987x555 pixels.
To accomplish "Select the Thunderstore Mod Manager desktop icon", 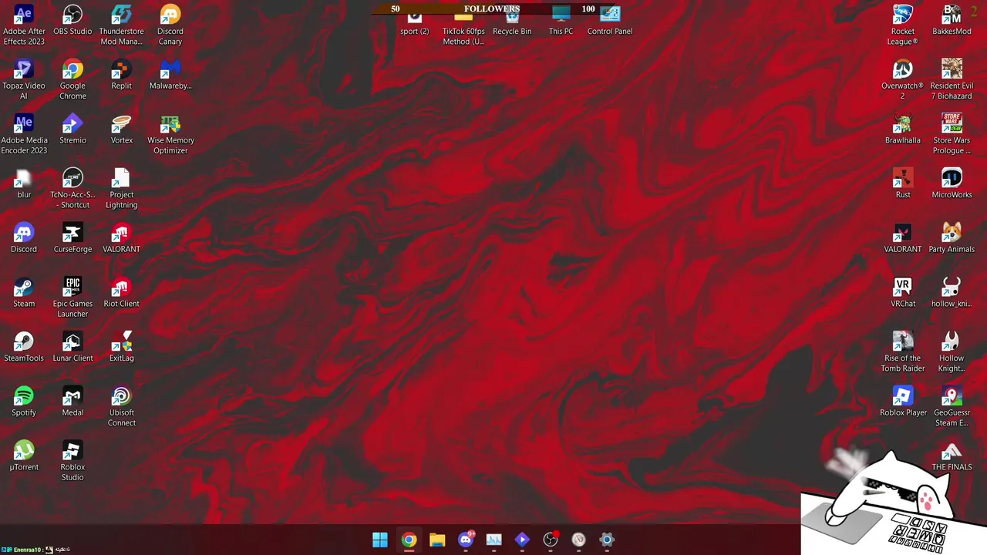I will [121, 25].
